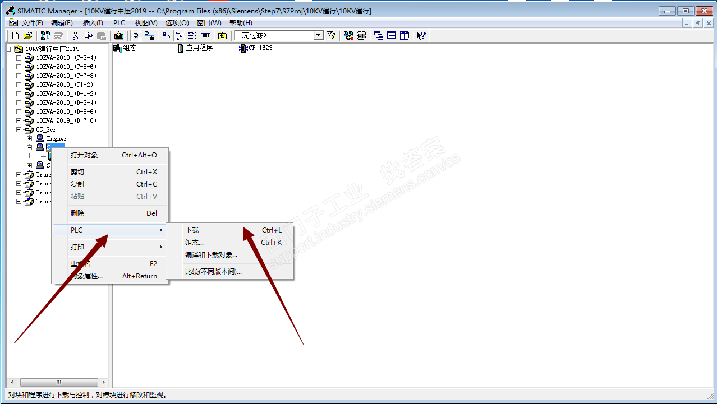The image size is (717, 404).
Task: Expand the 10KVA-2019_(C-3-4) tree node
Action: pos(19,58)
